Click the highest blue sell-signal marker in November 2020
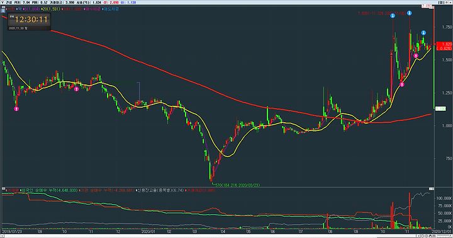 pyautogui.click(x=410, y=13)
